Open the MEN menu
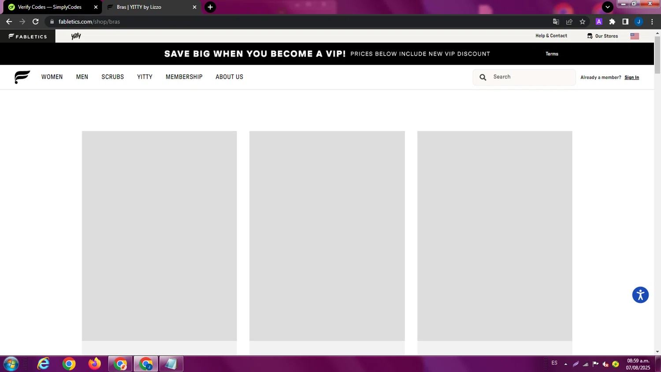 (x=82, y=77)
